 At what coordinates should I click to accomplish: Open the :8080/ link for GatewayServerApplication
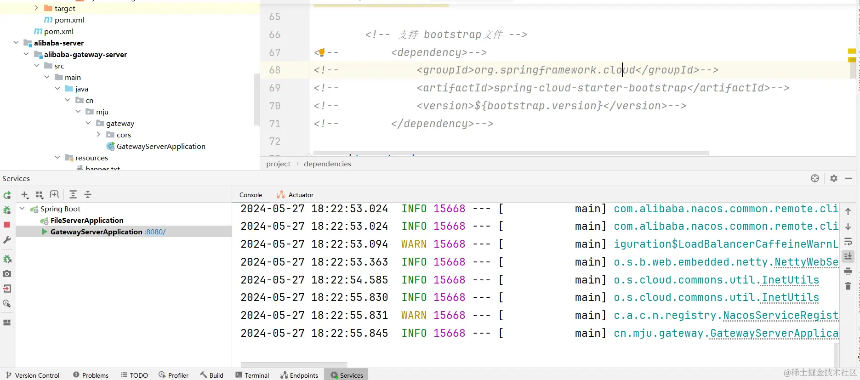(x=155, y=232)
